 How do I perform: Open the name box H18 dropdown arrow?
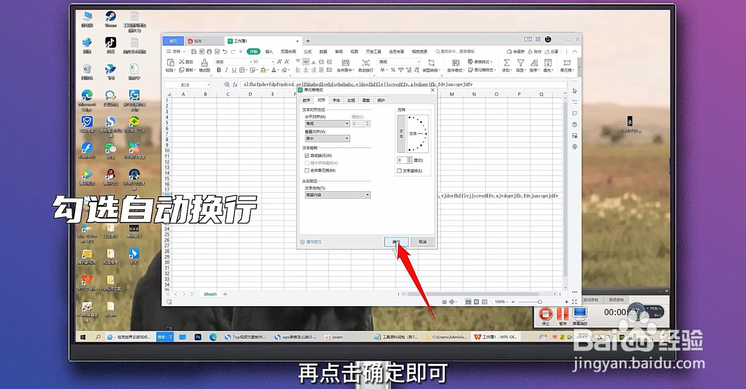click(x=208, y=85)
